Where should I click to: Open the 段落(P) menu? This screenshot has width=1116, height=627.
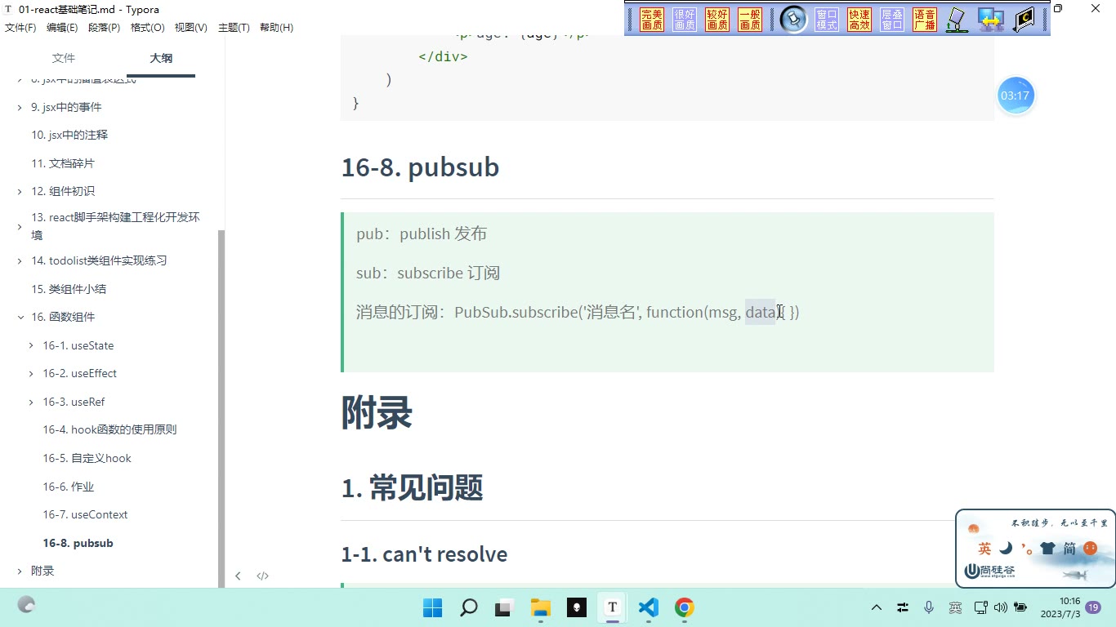[104, 28]
